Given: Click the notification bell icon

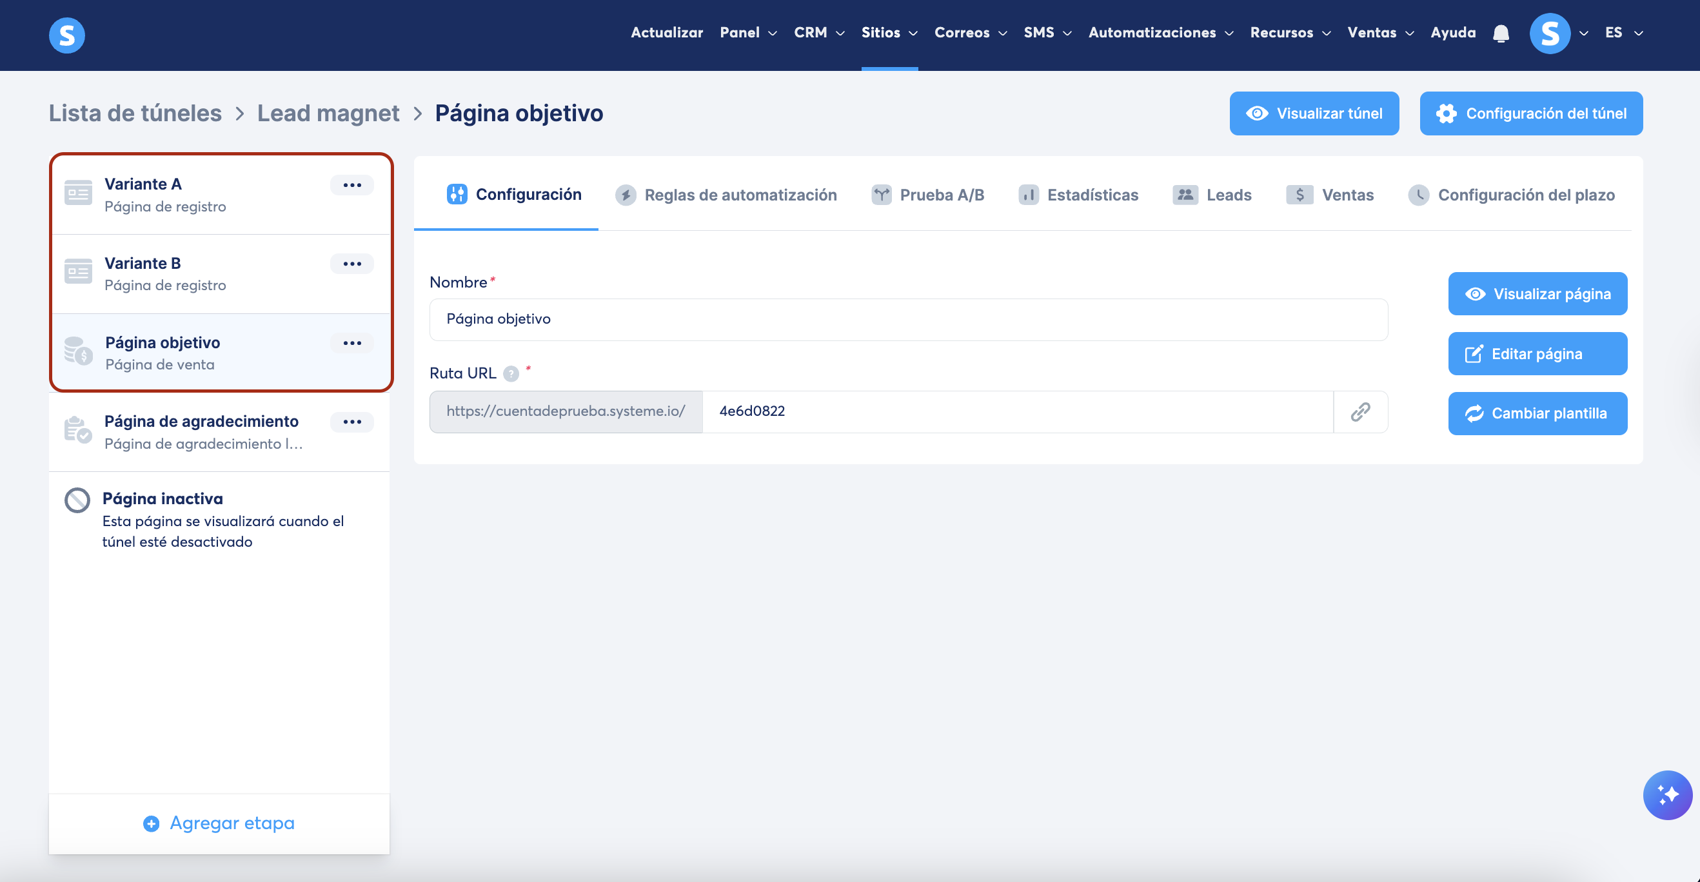Looking at the screenshot, I should tap(1501, 33).
